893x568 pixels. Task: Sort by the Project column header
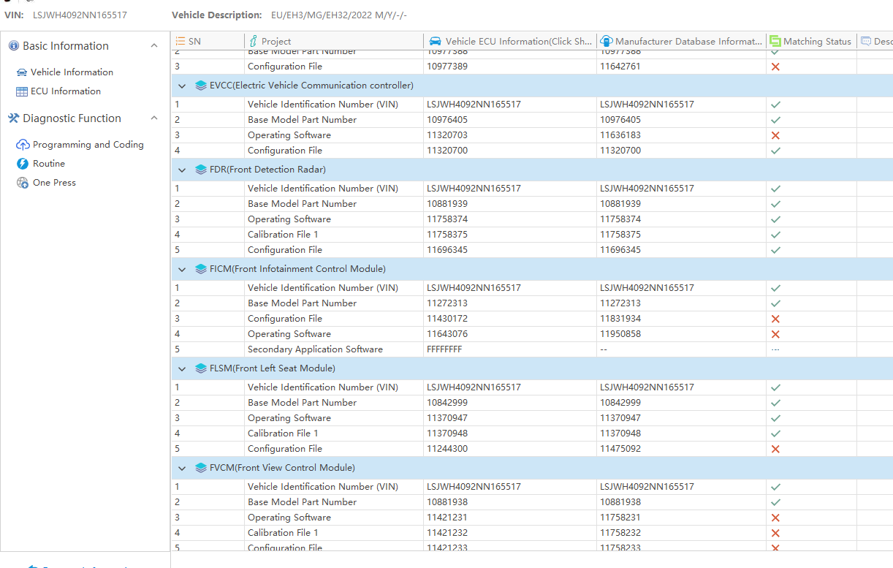[x=276, y=42]
